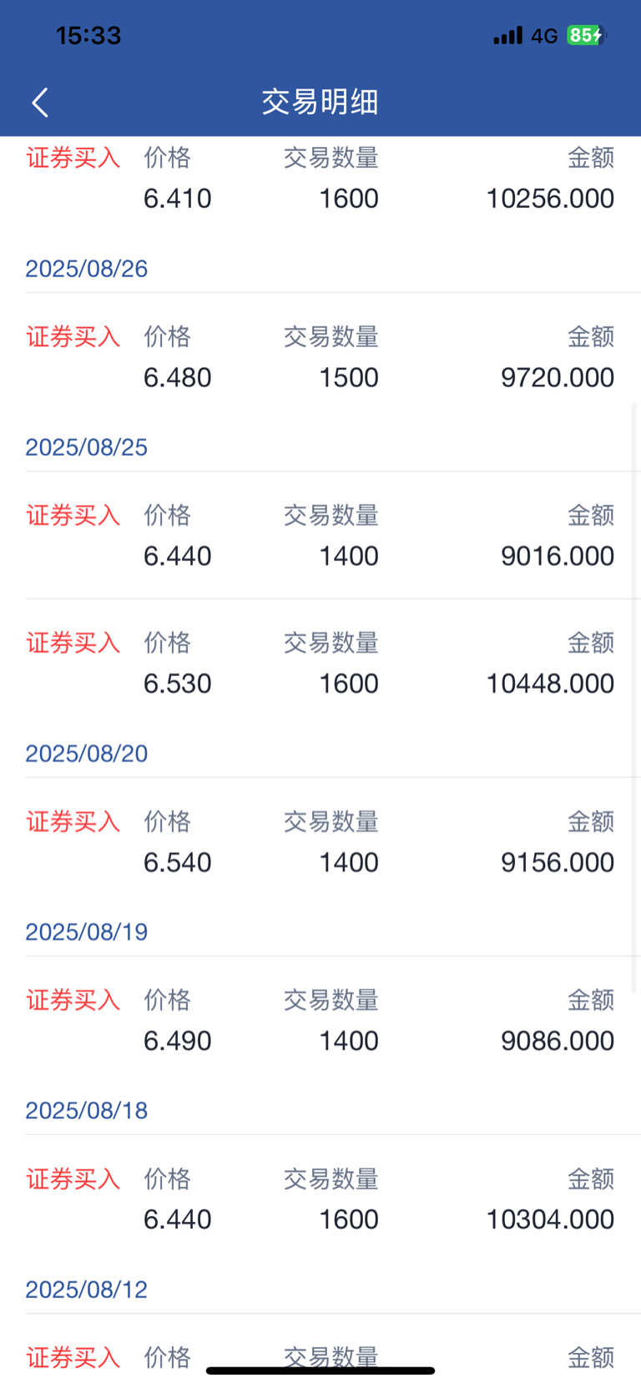
Task: Select the trade with amount 10448.000
Action: pos(320,663)
